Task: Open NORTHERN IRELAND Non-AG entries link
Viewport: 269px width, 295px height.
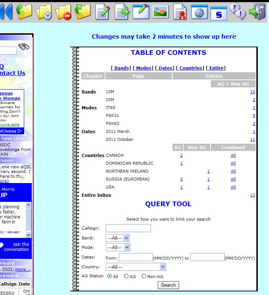Action: tap(208, 171)
